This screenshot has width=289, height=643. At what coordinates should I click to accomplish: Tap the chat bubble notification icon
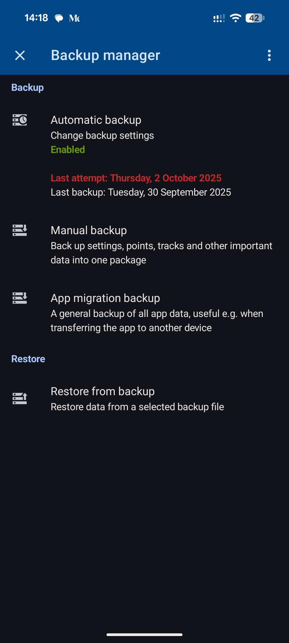[x=59, y=18]
